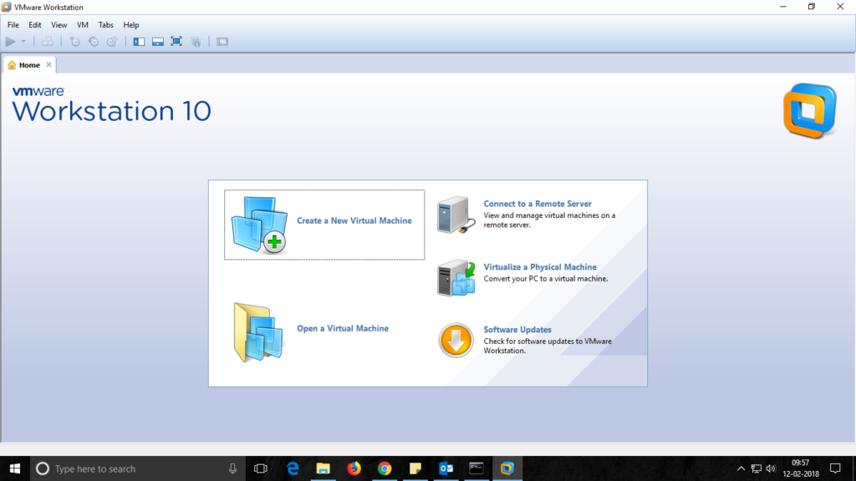Click the Virtualize a Physical Machine icon
This screenshot has width=856, height=481.
456,277
